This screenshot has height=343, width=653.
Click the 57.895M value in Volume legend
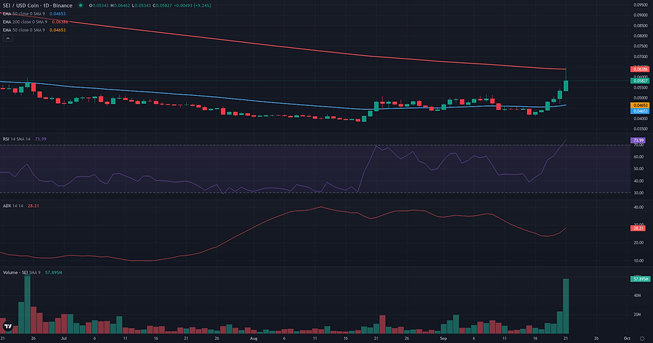pos(54,272)
